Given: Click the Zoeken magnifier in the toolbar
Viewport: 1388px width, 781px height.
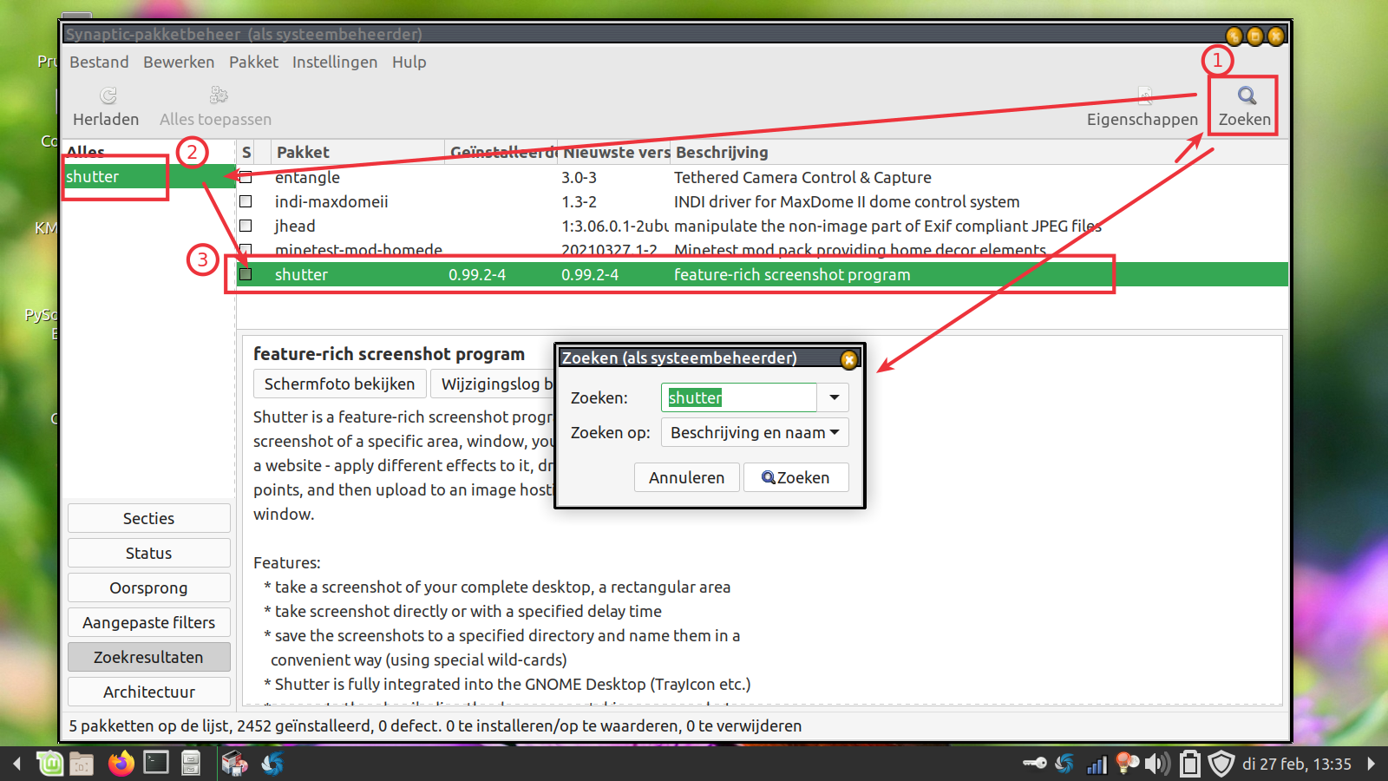Looking at the screenshot, I should click(x=1246, y=95).
